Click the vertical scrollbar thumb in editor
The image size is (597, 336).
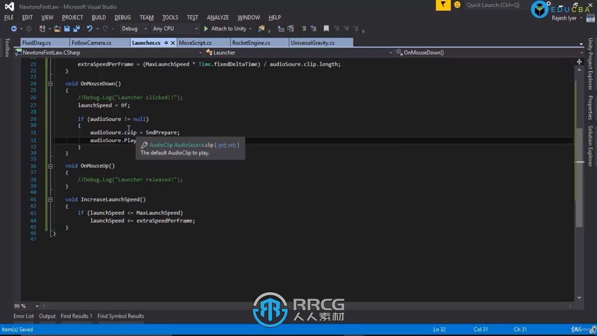[x=580, y=177]
